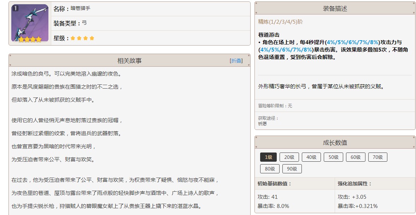Click the 精炼(1/2/3/4/5)阶 label
The image size is (416, 215).
[x=280, y=22]
